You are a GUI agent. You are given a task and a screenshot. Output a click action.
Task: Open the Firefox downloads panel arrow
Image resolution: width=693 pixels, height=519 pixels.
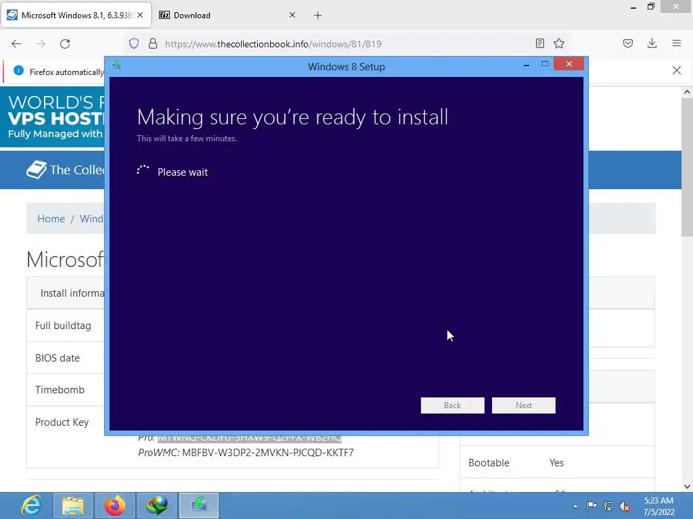[652, 43]
